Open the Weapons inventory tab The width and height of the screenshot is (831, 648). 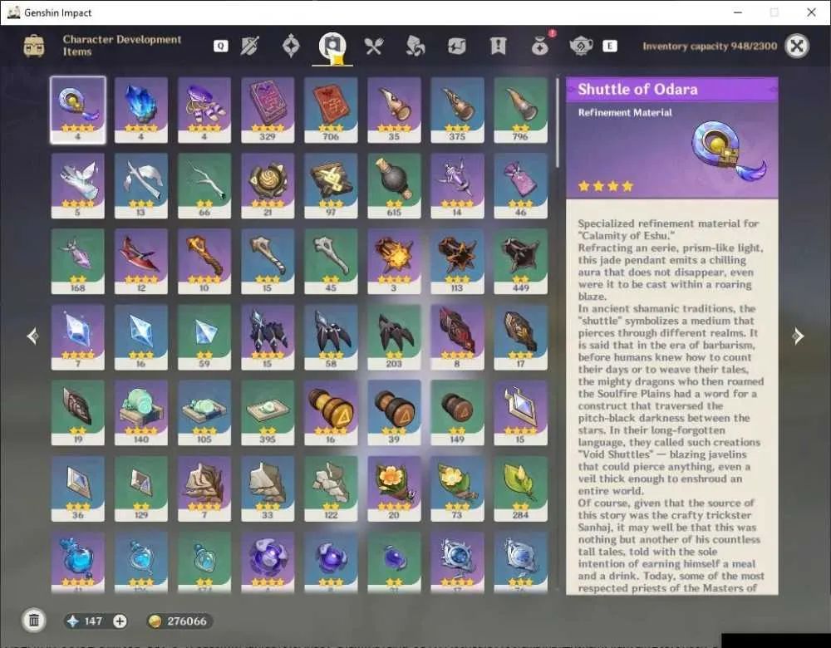tap(249, 46)
